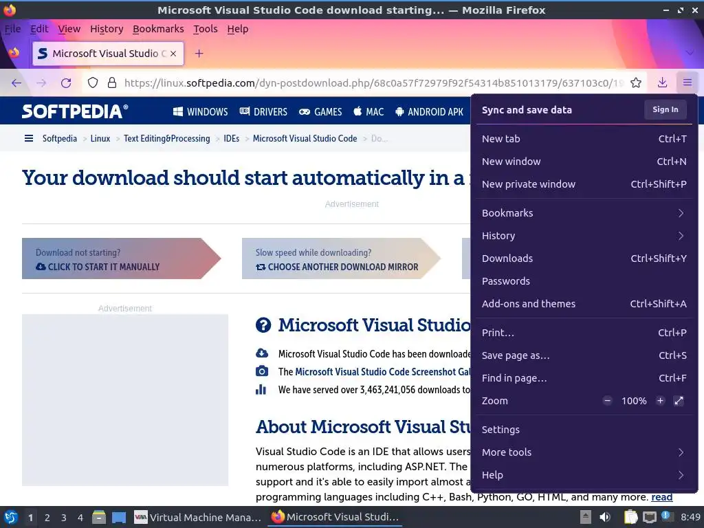Open the File menu
The width and height of the screenshot is (704, 528).
click(x=12, y=29)
